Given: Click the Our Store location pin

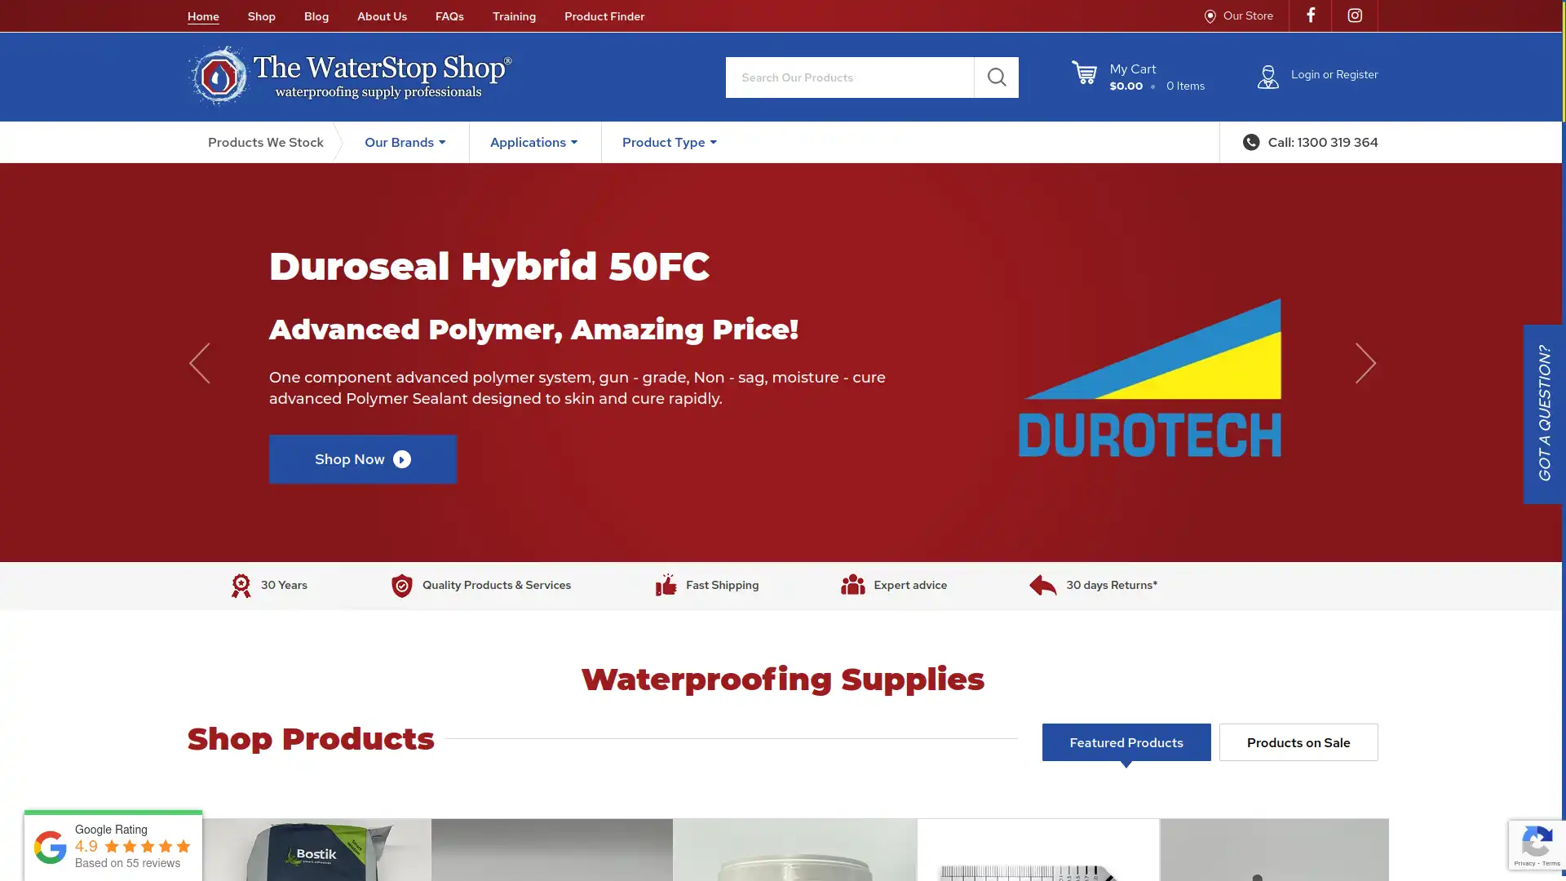Looking at the screenshot, I should click(1210, 16).
